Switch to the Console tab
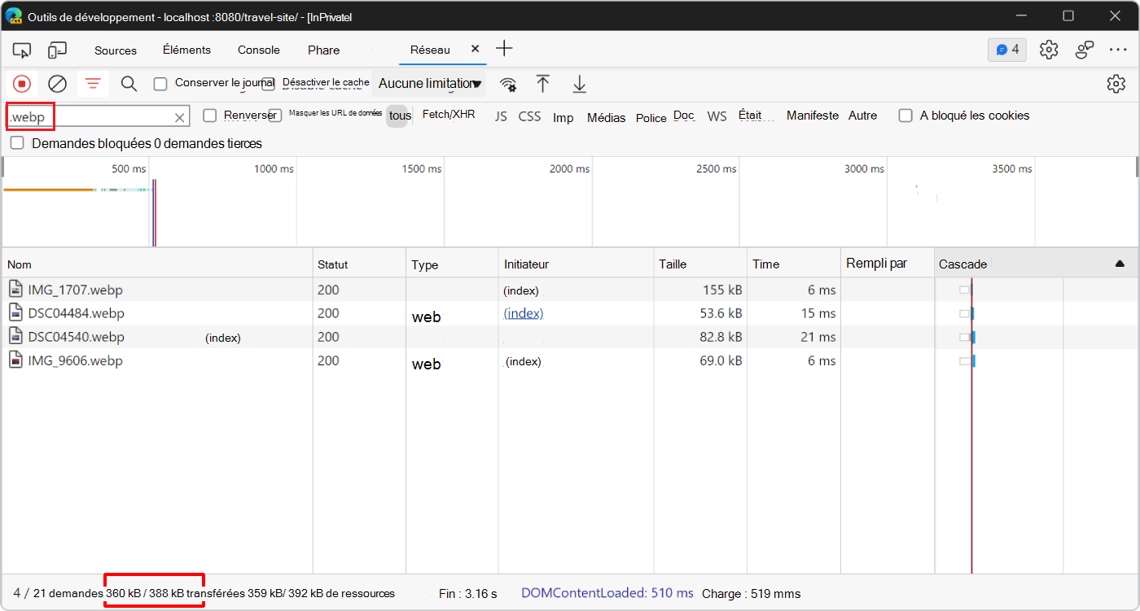Image resolution: width=1140 pixels, height=611 pixels. coord(259,50)
